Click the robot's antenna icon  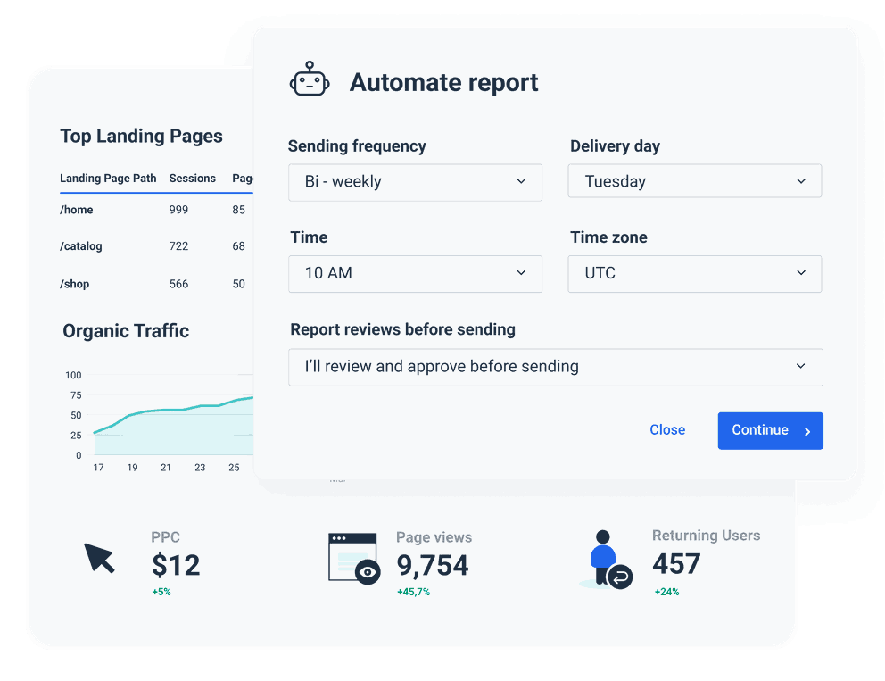[x=310, y=64]
